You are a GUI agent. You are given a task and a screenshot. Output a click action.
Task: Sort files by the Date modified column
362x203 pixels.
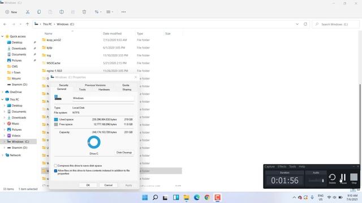pos(112,34)
